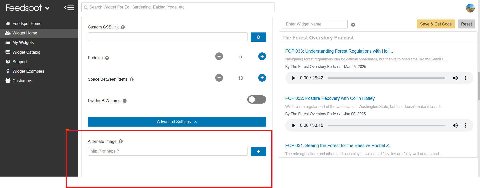Click the page vertical scrollbar
Screen dimensions: 480x188
click(x=479, y=86)
